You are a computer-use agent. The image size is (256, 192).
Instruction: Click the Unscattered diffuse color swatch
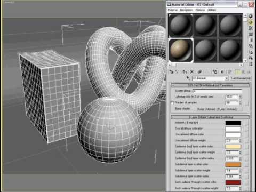tap(233, 134)
